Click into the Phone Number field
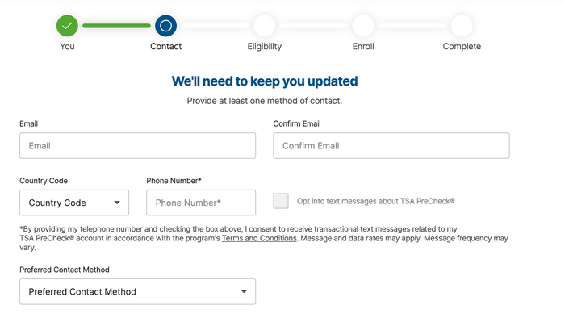Viewport: 565px width, 326px height. click(x=201, y=203)
